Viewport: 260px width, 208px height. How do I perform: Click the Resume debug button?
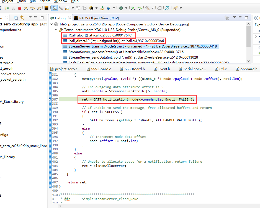[7, 8]
